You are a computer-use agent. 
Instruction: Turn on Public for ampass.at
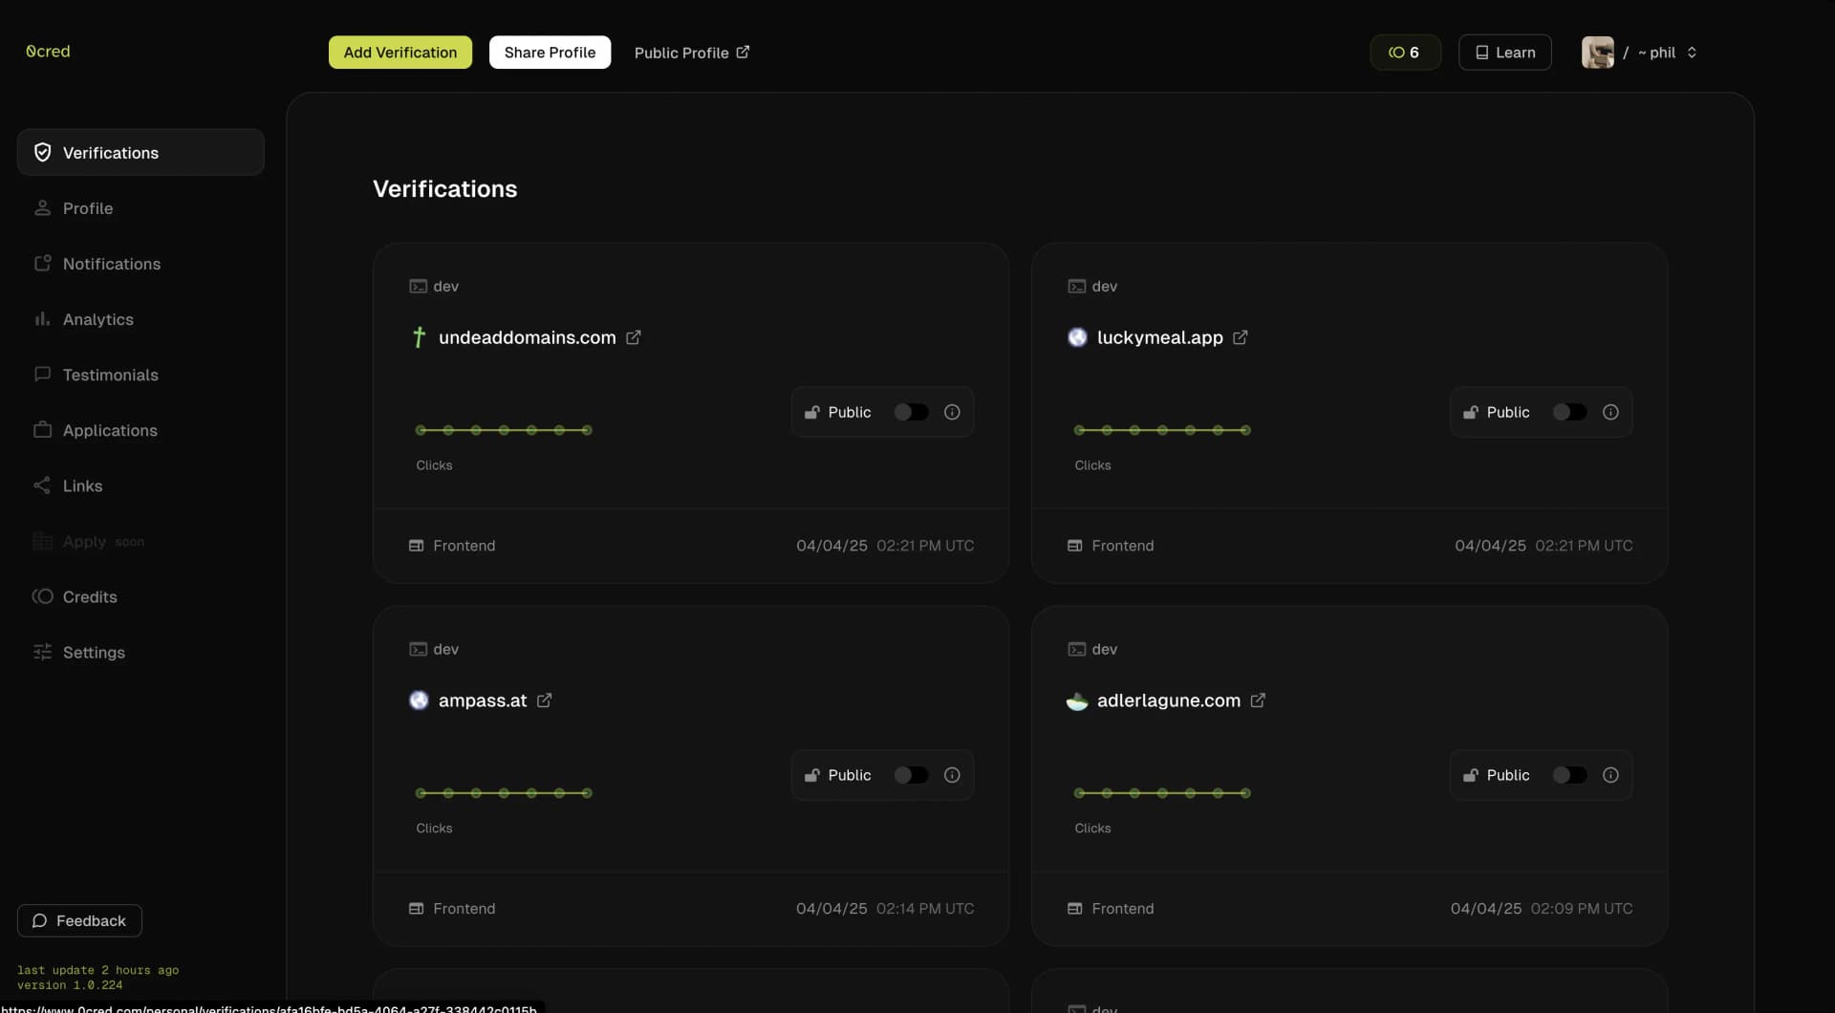(x=911, y=775)
